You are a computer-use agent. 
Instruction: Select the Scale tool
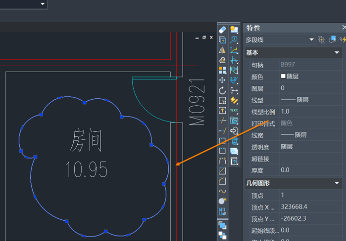(x=222, y=100)
